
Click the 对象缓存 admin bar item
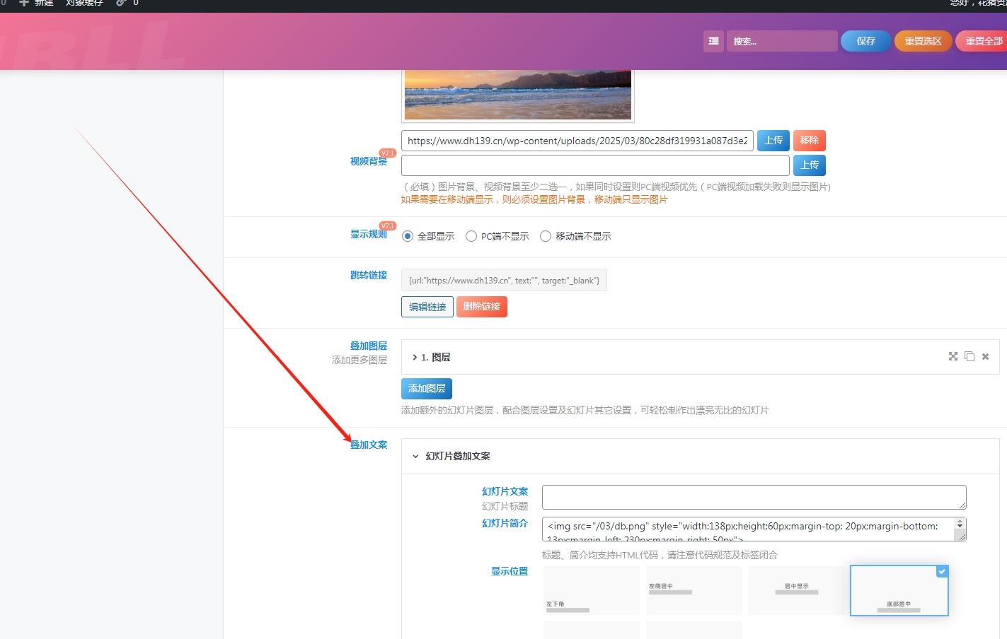pos(84,3)
